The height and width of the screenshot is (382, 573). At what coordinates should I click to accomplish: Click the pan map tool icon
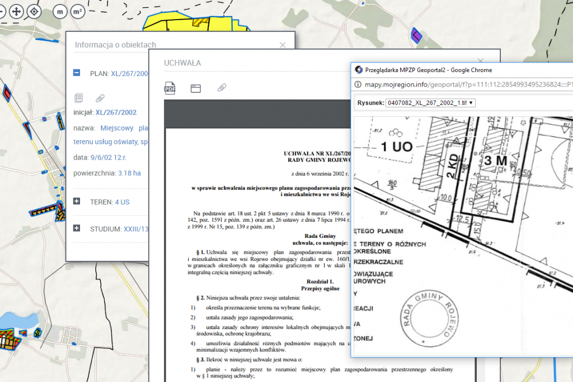pyautogui.click(x=16, y=11)
